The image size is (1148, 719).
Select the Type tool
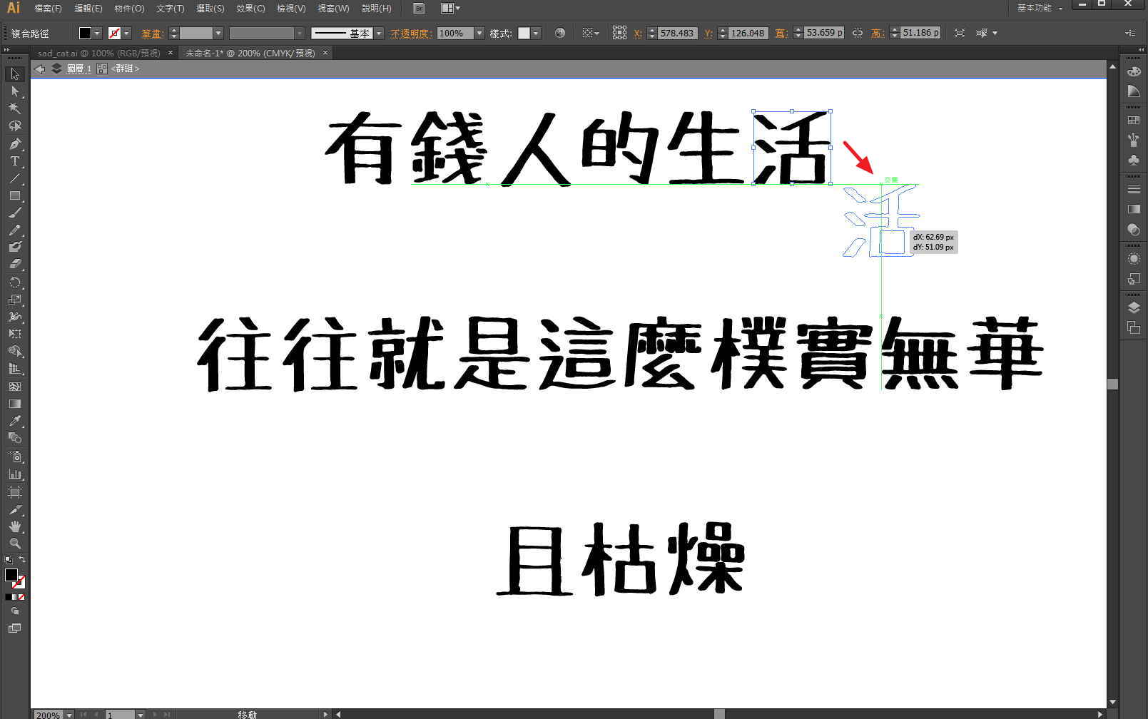[x=15, y=161]
